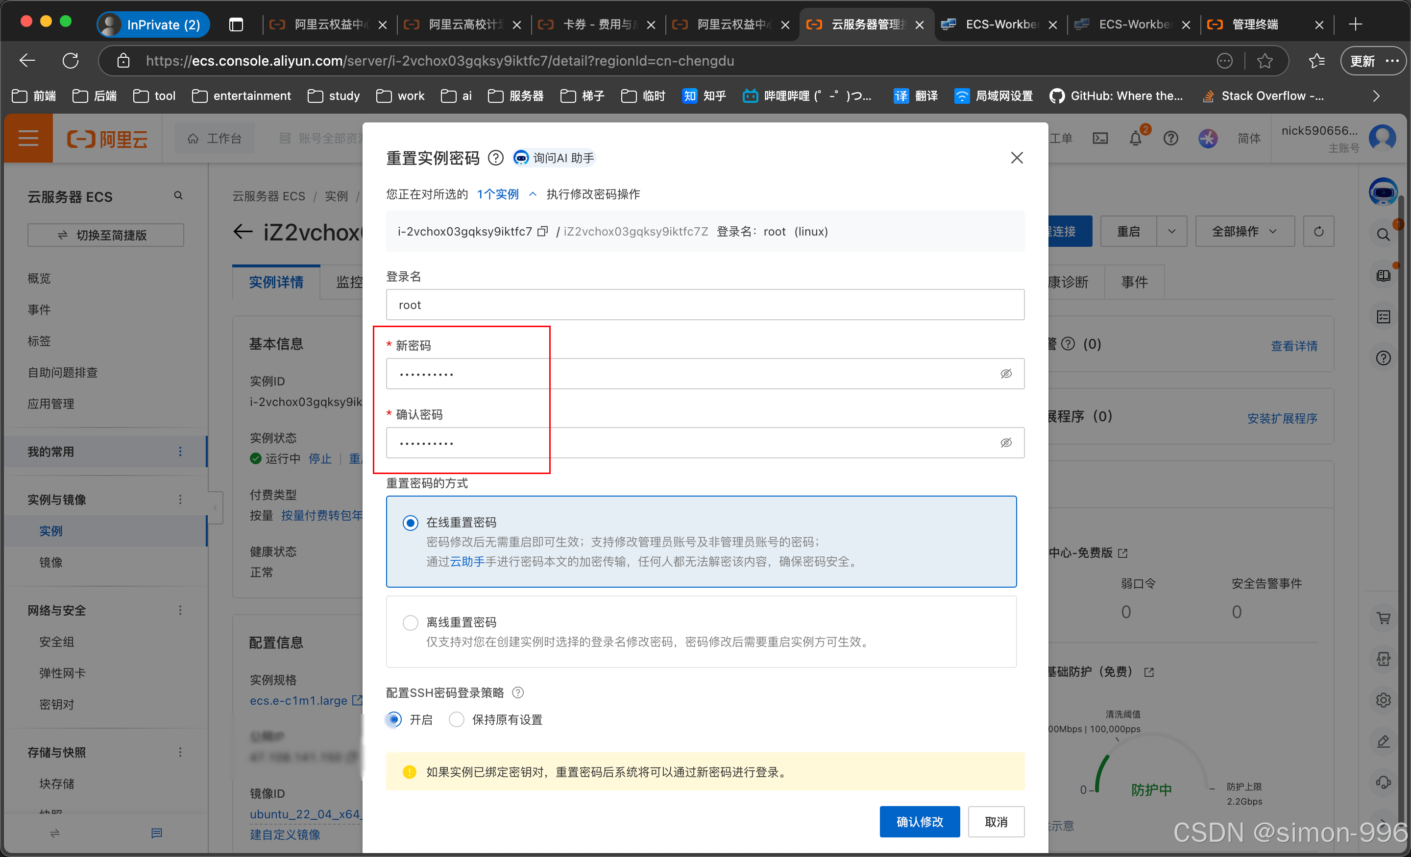Image resolution: width=1411 pixels, height=857 pixels.
Task: Collapse the sidebar with arrow handle
Action: coord(215,507)
